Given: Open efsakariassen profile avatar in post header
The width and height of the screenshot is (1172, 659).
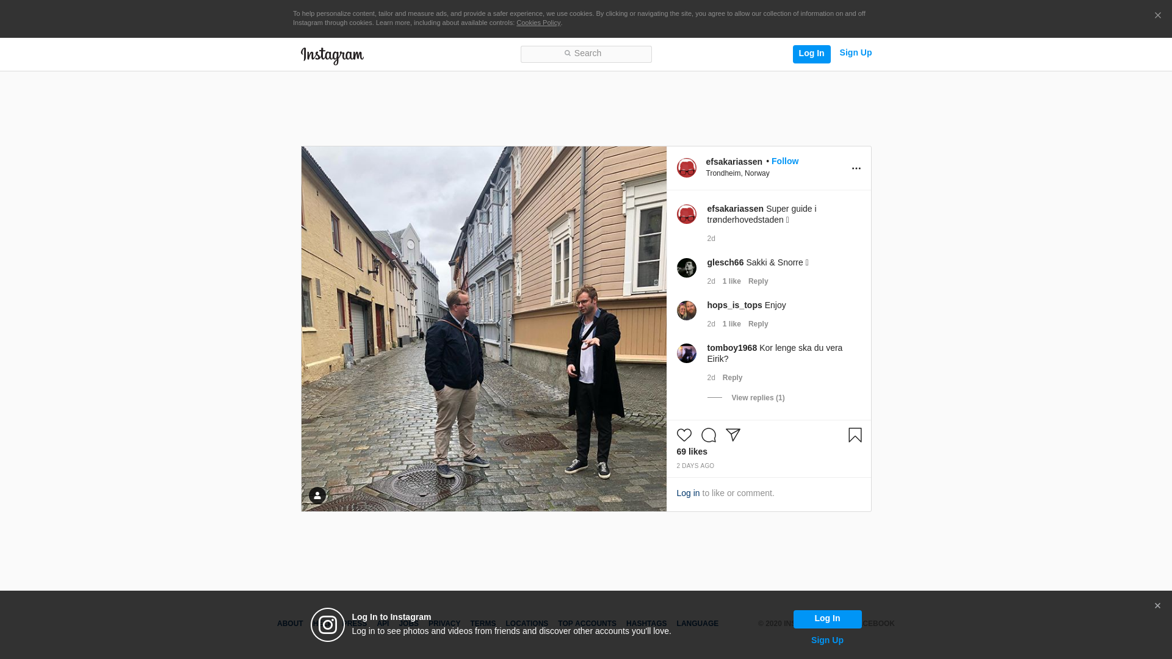Looking at the screenshot, I should (687, 168).
